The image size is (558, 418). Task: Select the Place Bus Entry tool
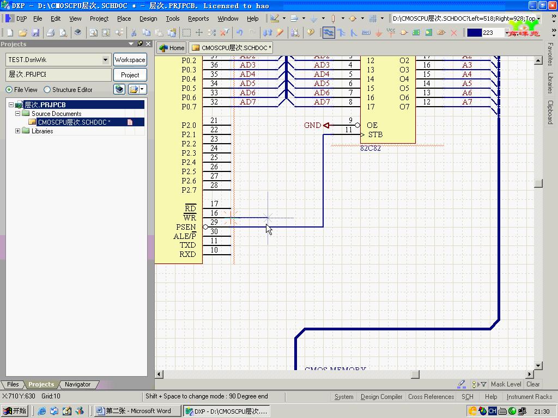click(354, 33)
